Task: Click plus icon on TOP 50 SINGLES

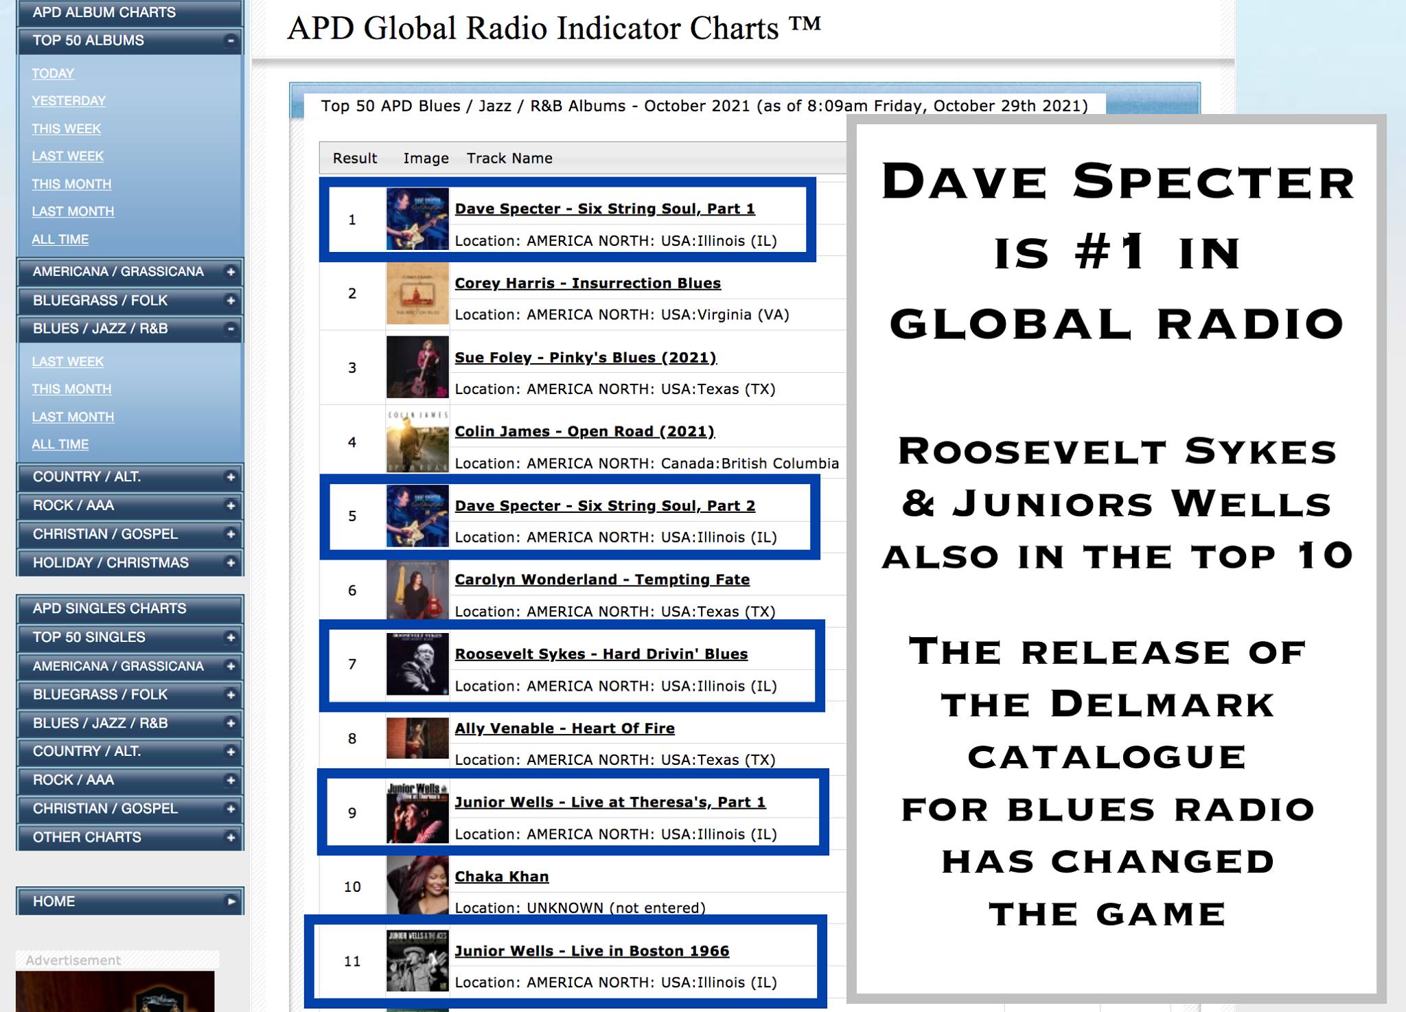Action: [x=231, y=637]
